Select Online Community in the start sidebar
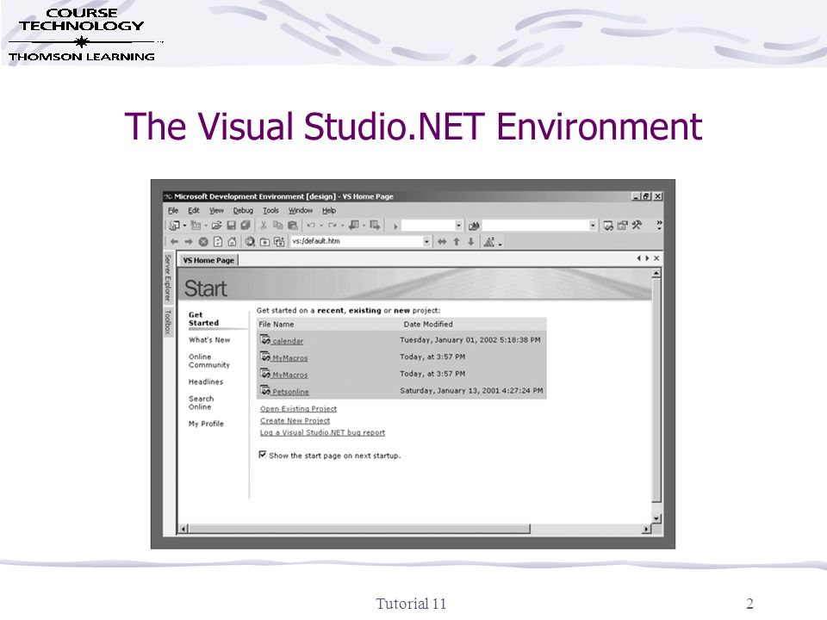 point(208,361)
